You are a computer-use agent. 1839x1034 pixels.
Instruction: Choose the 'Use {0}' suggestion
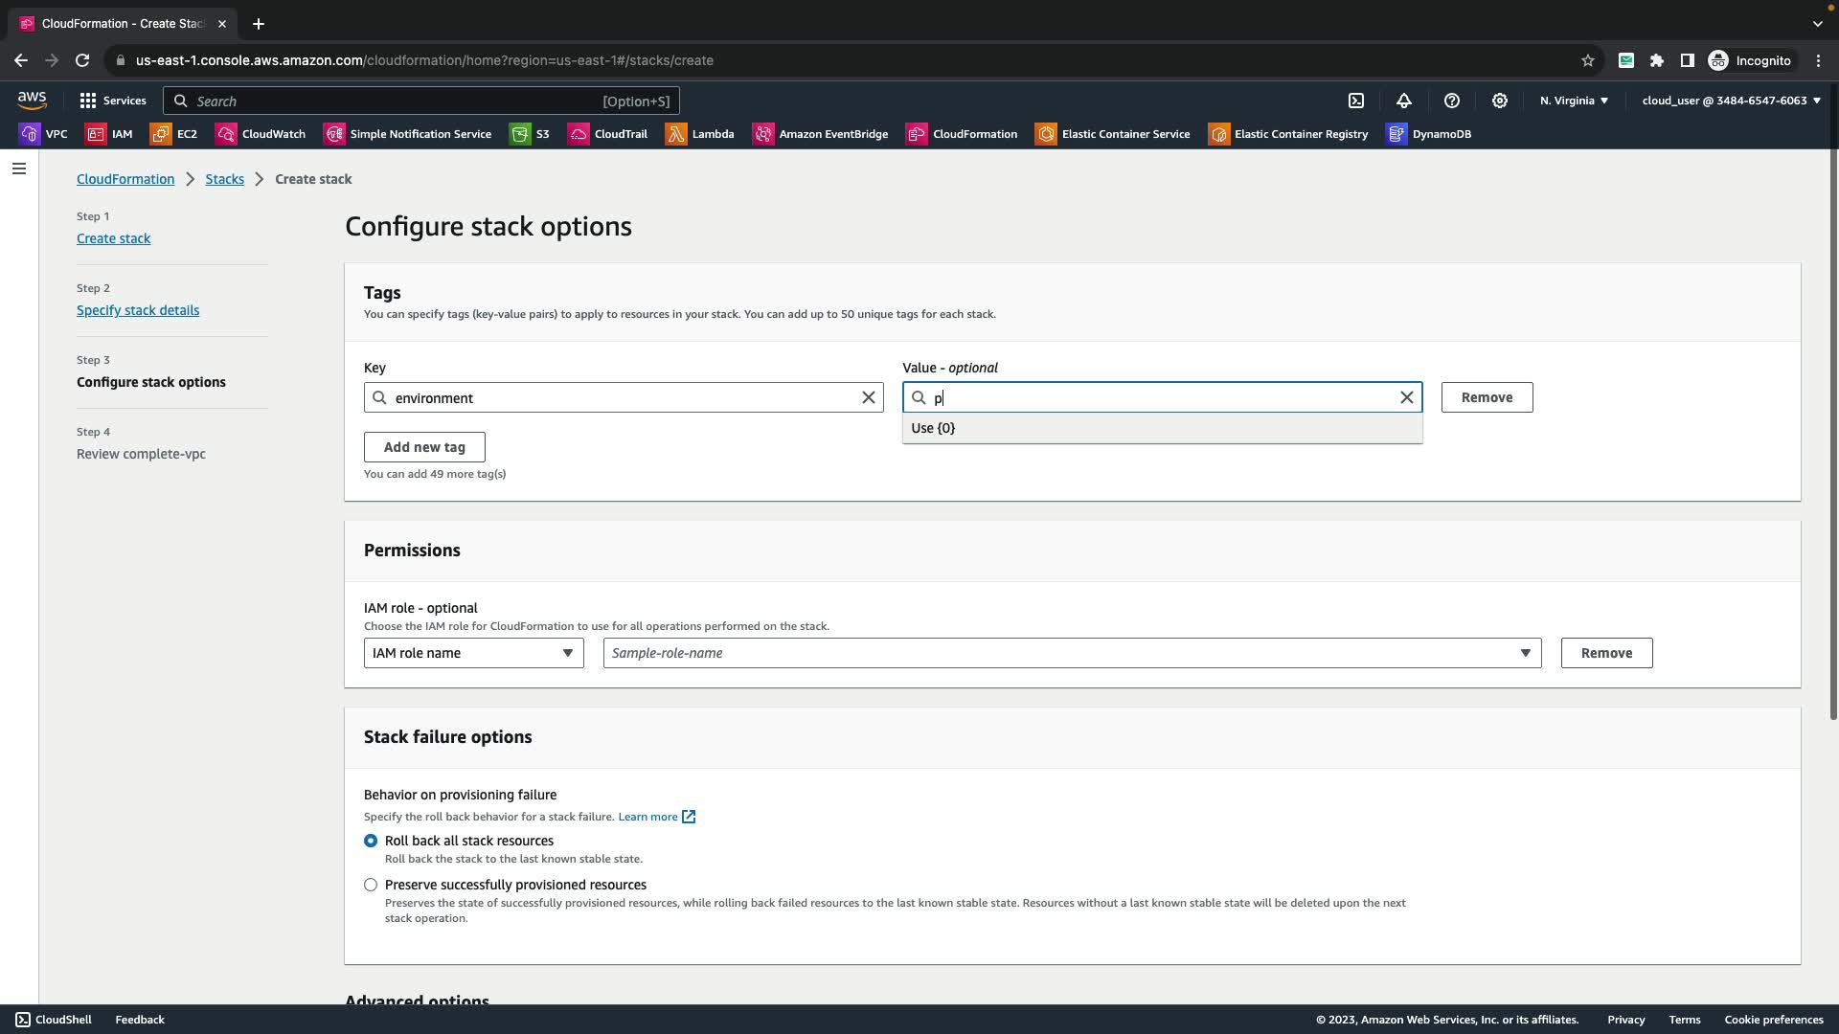(x=934, y=428)
